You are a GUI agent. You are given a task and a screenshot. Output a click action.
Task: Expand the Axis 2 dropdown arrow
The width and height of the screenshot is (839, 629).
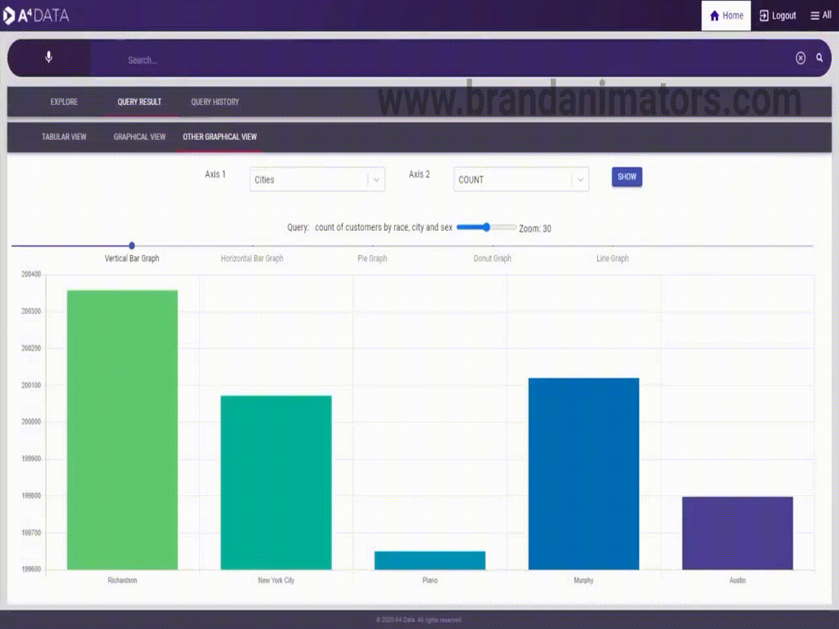point(580,180)
